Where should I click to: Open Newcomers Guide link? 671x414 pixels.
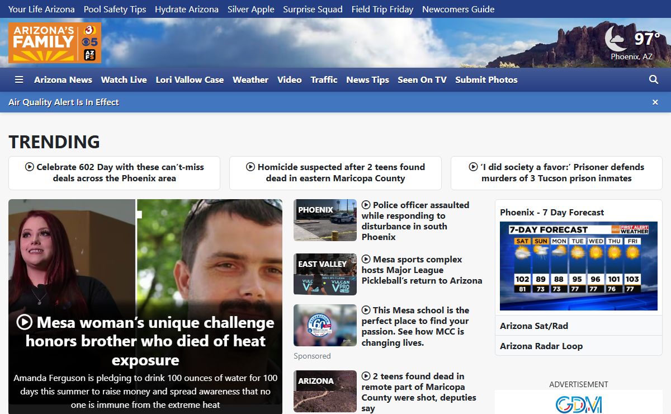[459, 9]
